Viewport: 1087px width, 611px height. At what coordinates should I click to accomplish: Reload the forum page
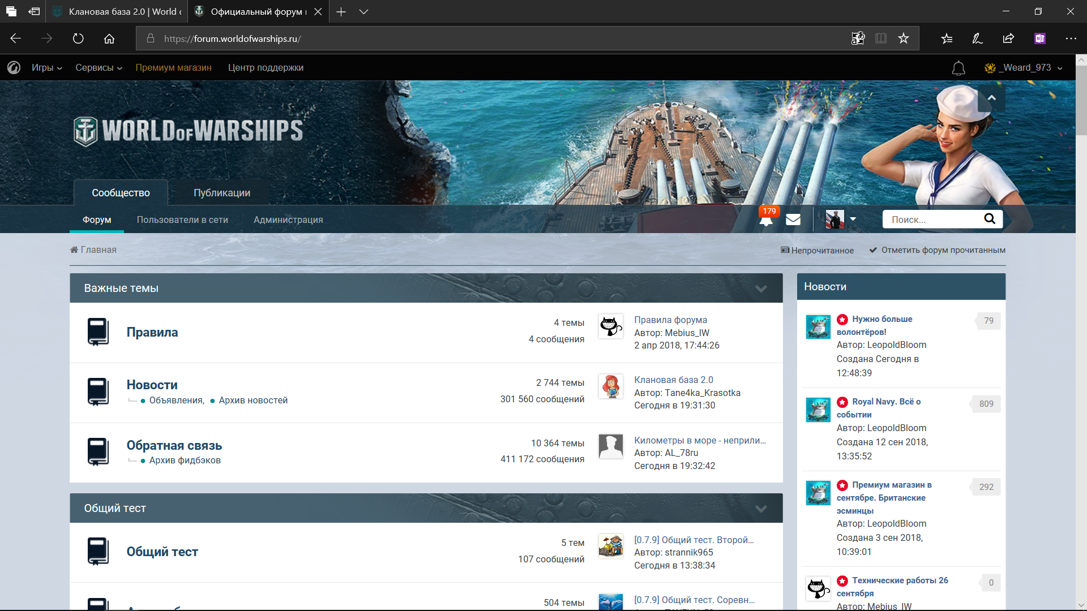pos(78,38)
